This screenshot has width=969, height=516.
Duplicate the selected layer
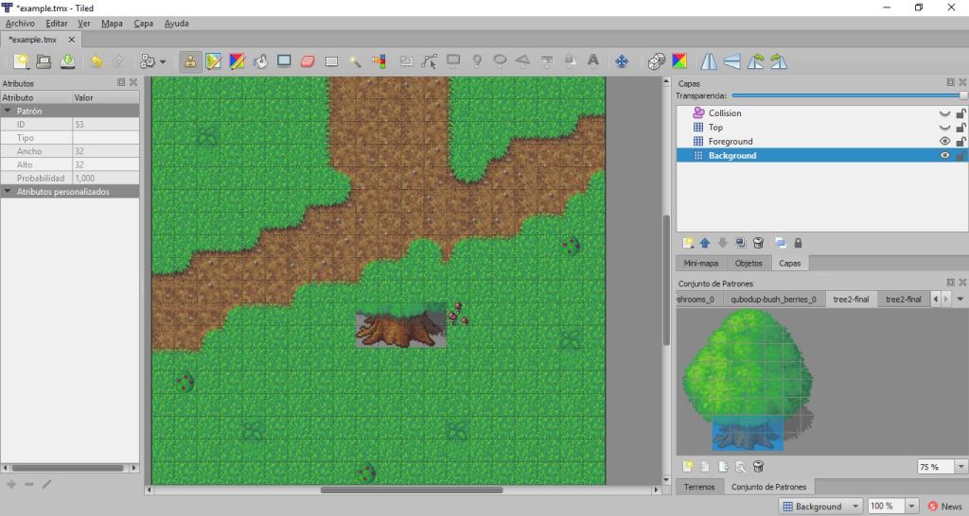740,243
